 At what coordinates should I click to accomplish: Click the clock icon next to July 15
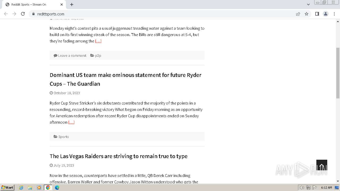(51, 165)
